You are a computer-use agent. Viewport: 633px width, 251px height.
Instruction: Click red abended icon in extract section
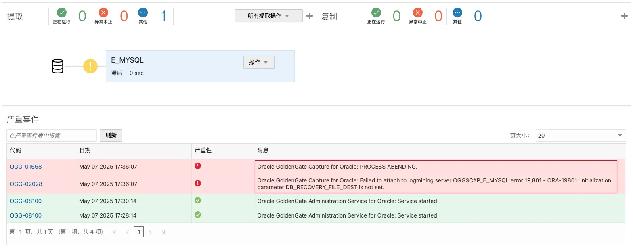pyautogui.click(x=103, y=13)
